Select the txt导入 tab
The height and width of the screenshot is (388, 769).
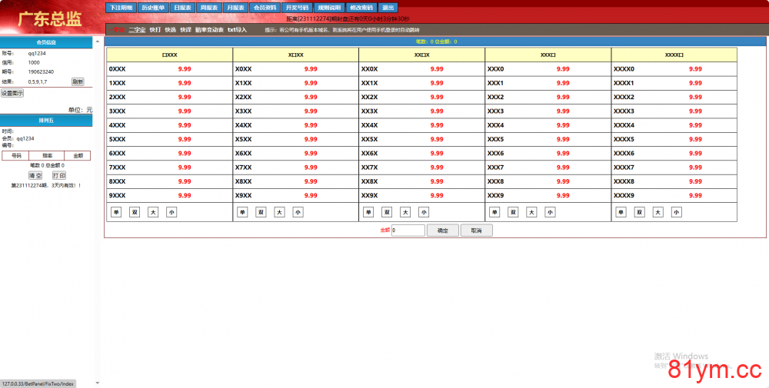coord(237,30)
